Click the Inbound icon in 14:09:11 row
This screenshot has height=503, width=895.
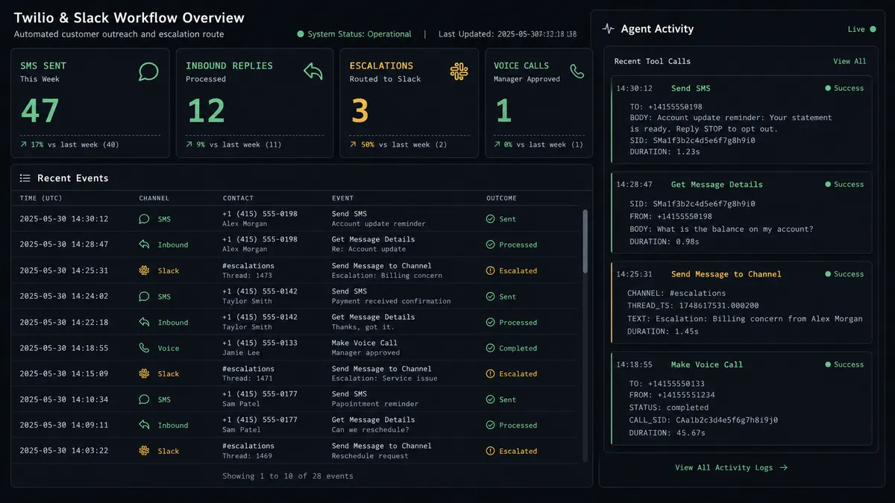[144, 426]
